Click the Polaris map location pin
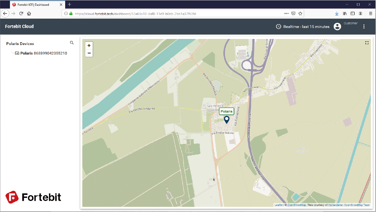376x212 pixels. click(227, 120)
